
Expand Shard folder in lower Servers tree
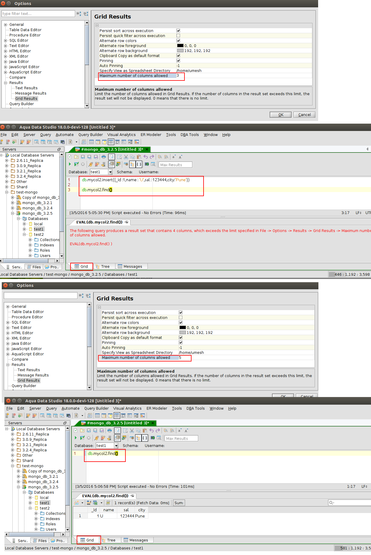[x=12, y=461]
